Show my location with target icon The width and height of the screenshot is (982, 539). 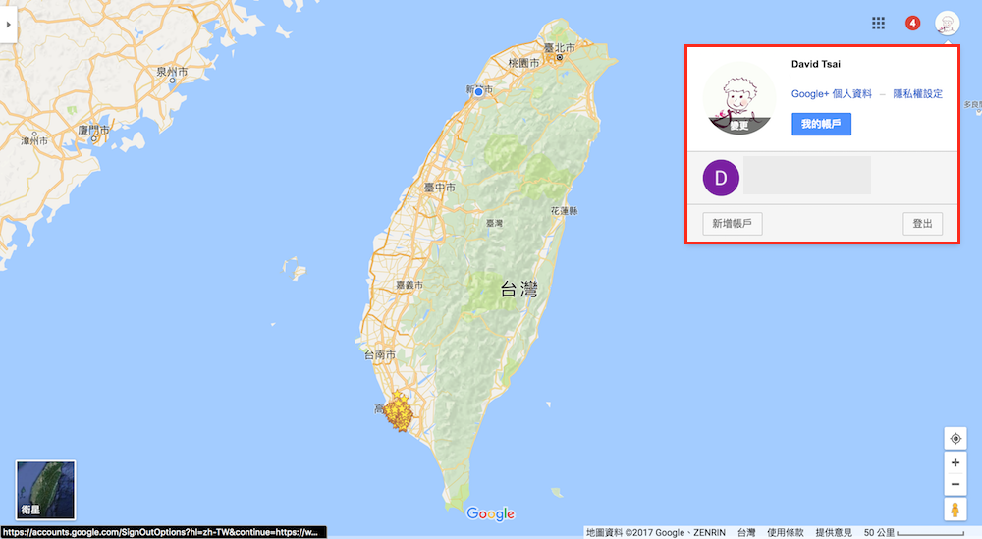[x=955, y=438]
